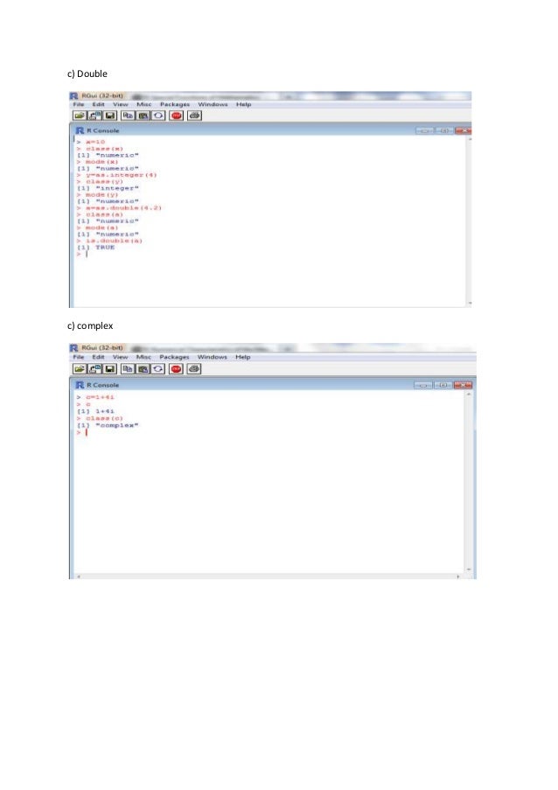Viewport: 558px width, 790px height.
Task: Click Open script icon in Double RGui window
Action: pyautogui.click(x=79, y=115)
